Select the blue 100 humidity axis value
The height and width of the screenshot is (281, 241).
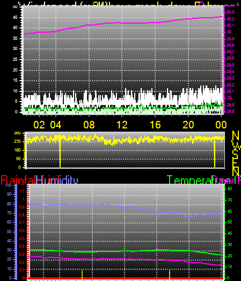click(x=9, y=185)
